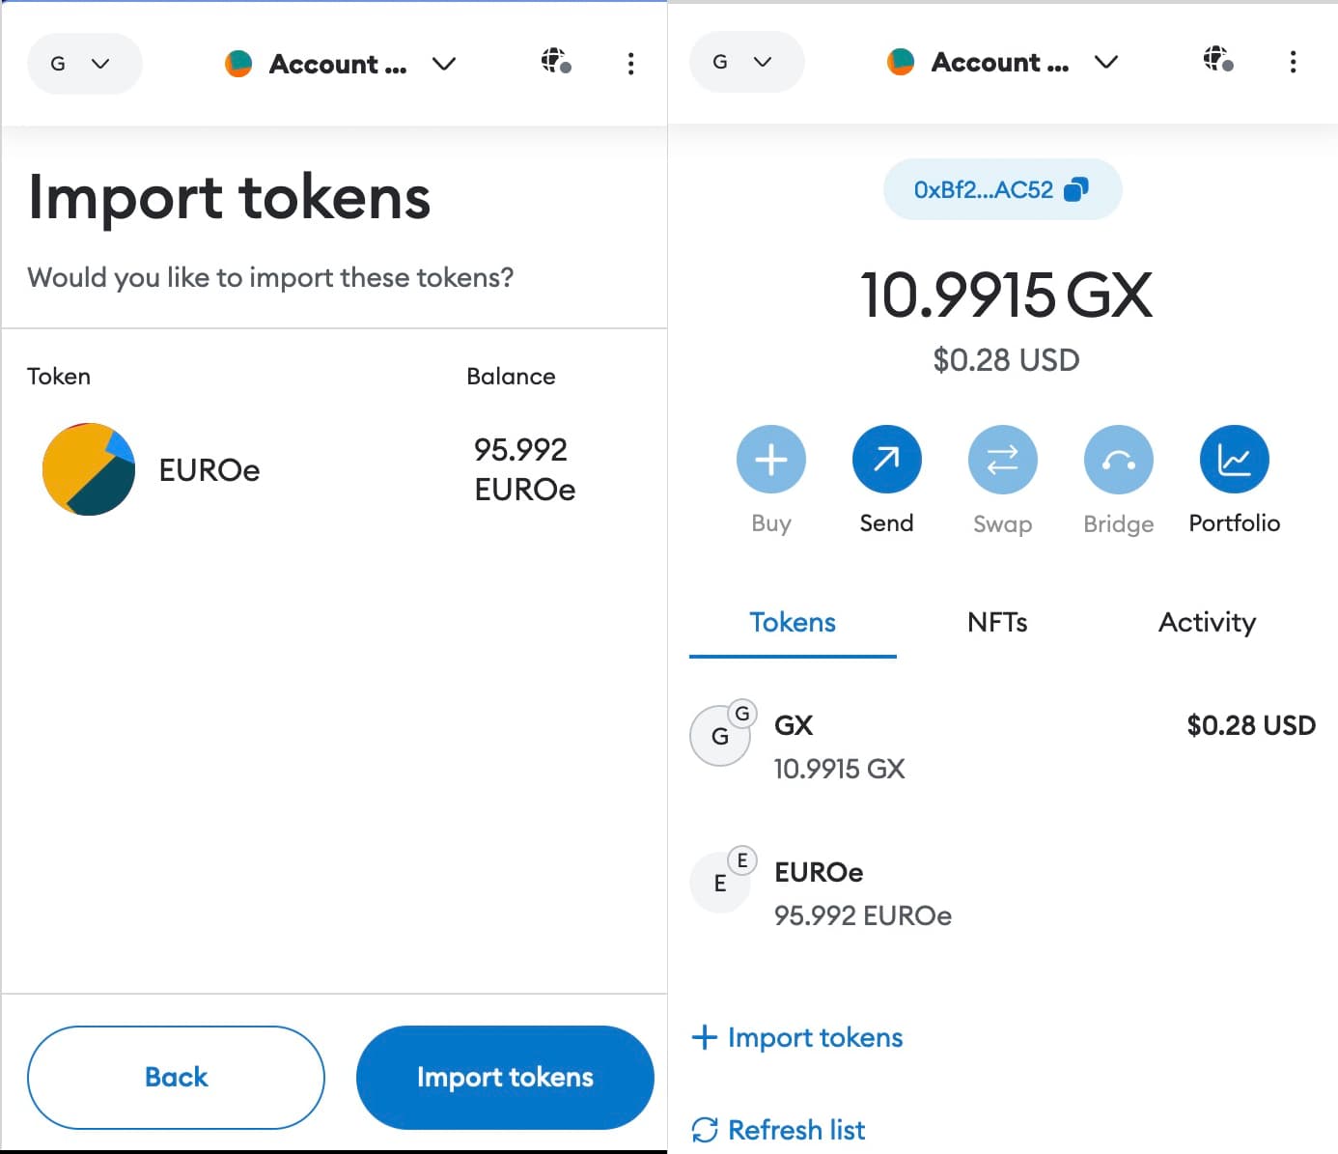Open network selector G in Import tokens panel

tap(84, 64)
